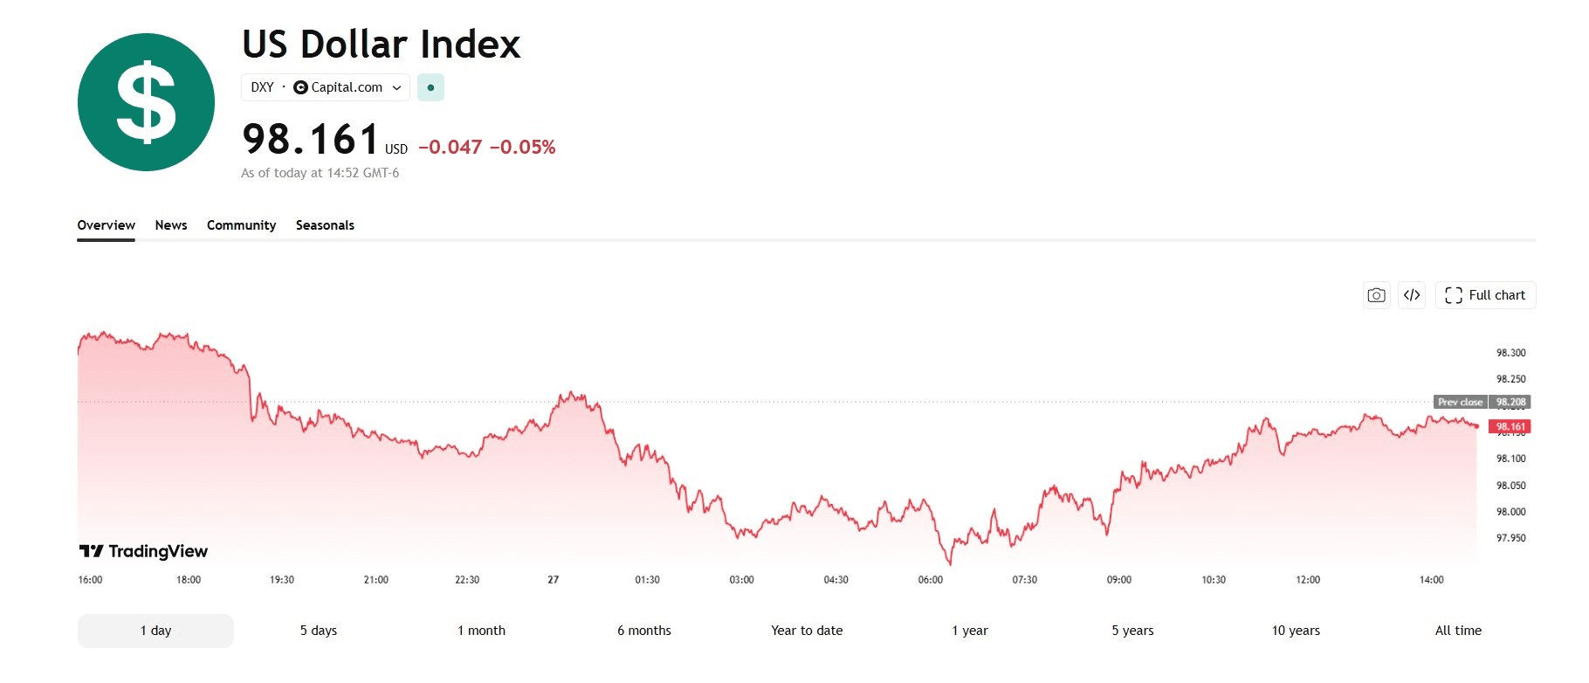The image size is (1589, 683).
Task: Click the green market status dot
Action: pyautogui.click(x=430, y=87)
